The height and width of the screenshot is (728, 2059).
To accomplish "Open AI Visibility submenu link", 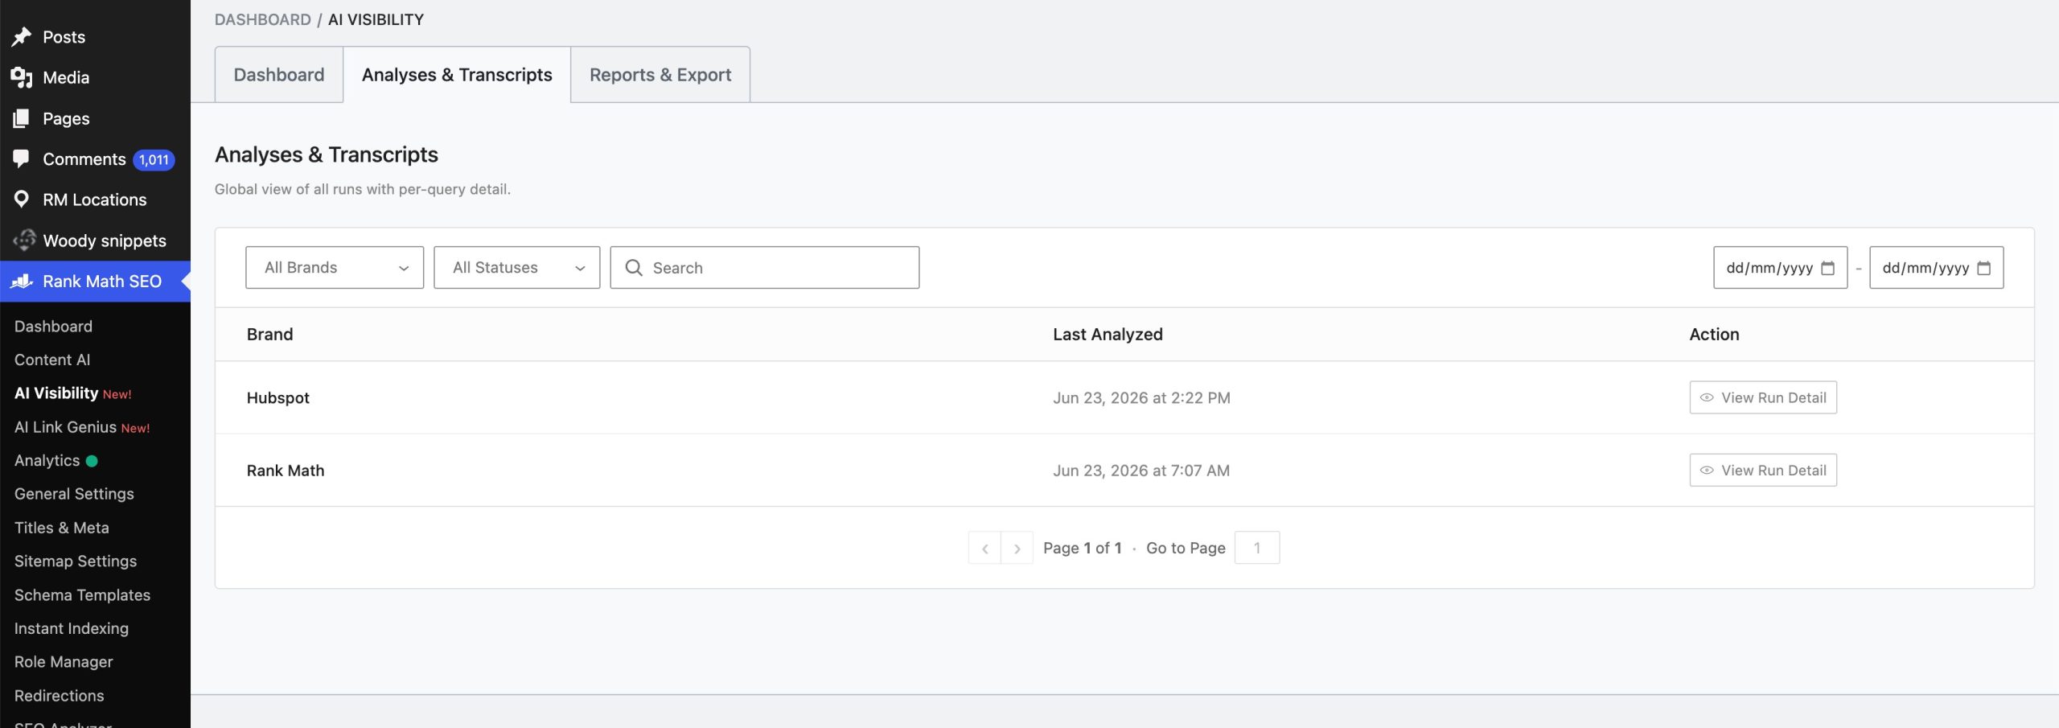I will 56,393.
